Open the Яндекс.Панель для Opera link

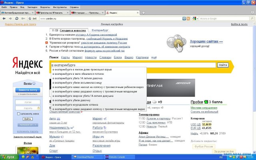[20, 24]
